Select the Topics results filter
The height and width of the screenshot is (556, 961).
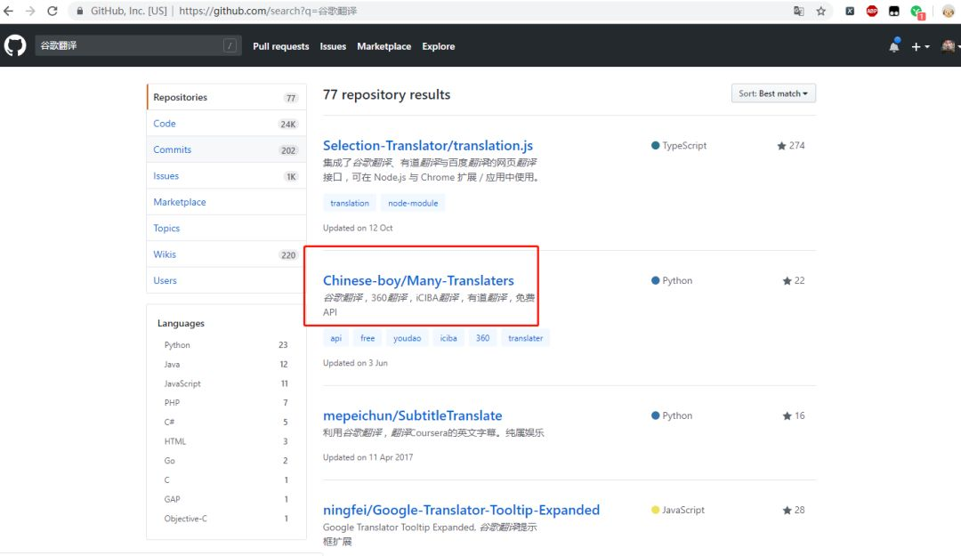[x=226, y=228]
